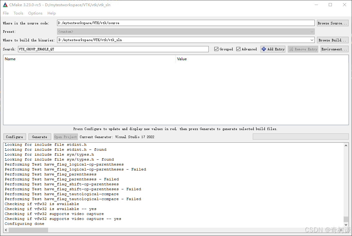Screen dimensions: 352x236
Task: Maximize the CMake window
Action: [330, 5]
